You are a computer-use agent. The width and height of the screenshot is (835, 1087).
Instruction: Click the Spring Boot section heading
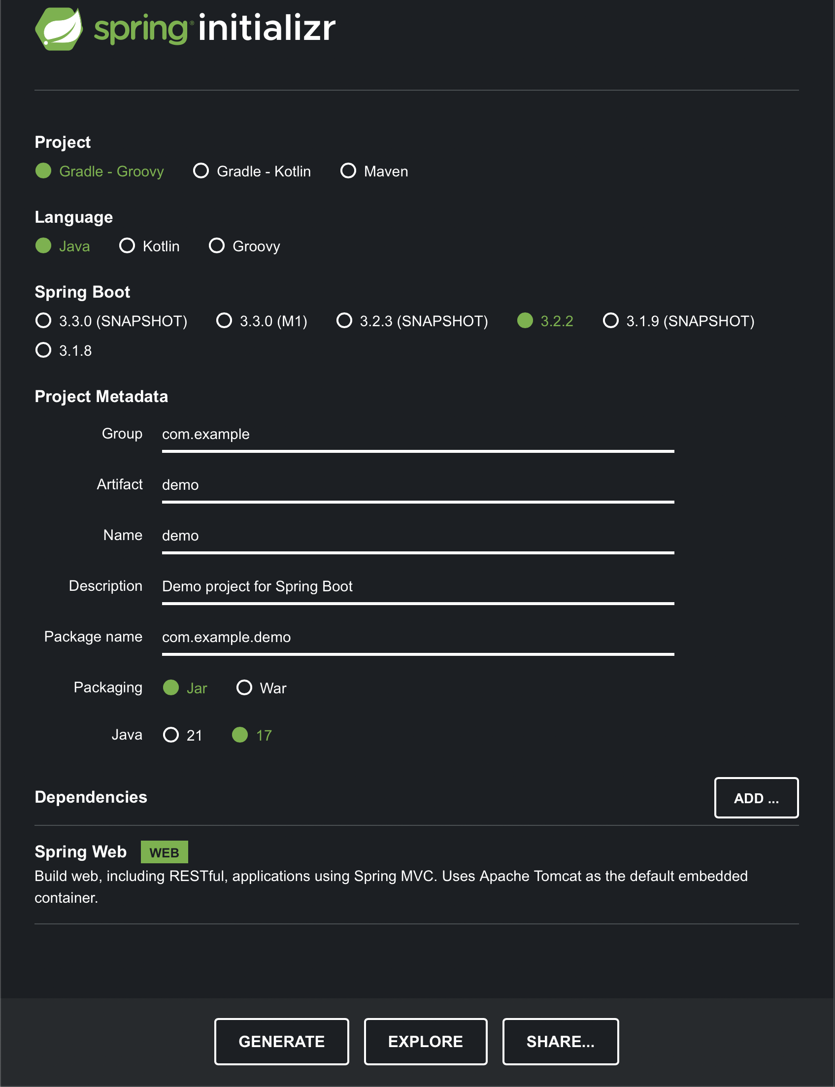pos(82,292)
